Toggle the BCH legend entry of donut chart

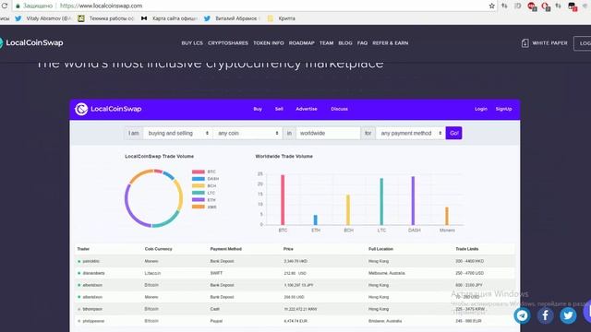204,186
